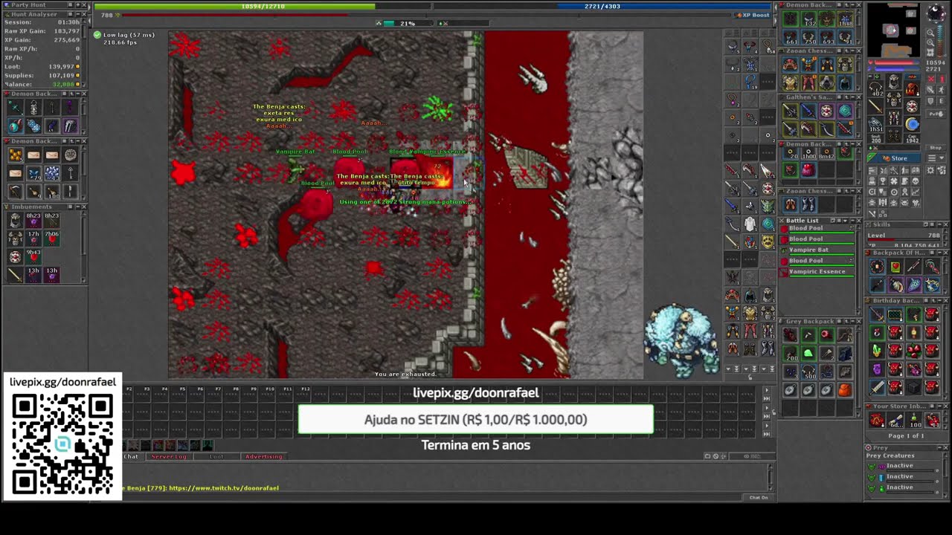Click the key item in left Demon Backpack

coord(70,172)
